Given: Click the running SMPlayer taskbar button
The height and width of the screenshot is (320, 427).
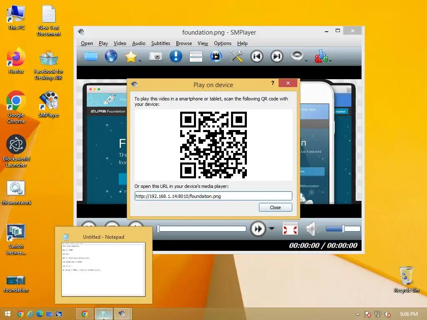Looking at the screenshot, I should 122,314.
